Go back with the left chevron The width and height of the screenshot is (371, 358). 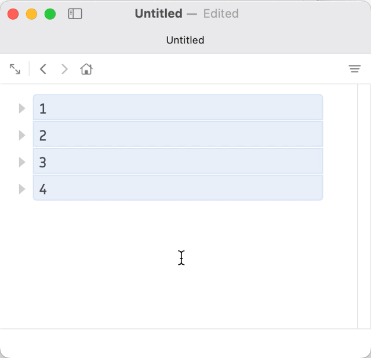(43, 70)
